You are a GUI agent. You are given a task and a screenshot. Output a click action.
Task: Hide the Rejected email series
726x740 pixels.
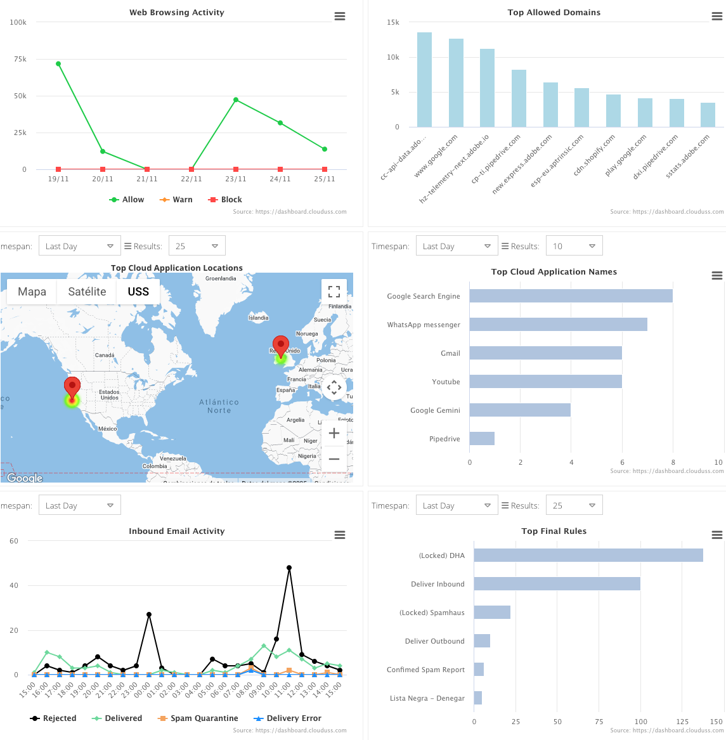click(53, 718)
